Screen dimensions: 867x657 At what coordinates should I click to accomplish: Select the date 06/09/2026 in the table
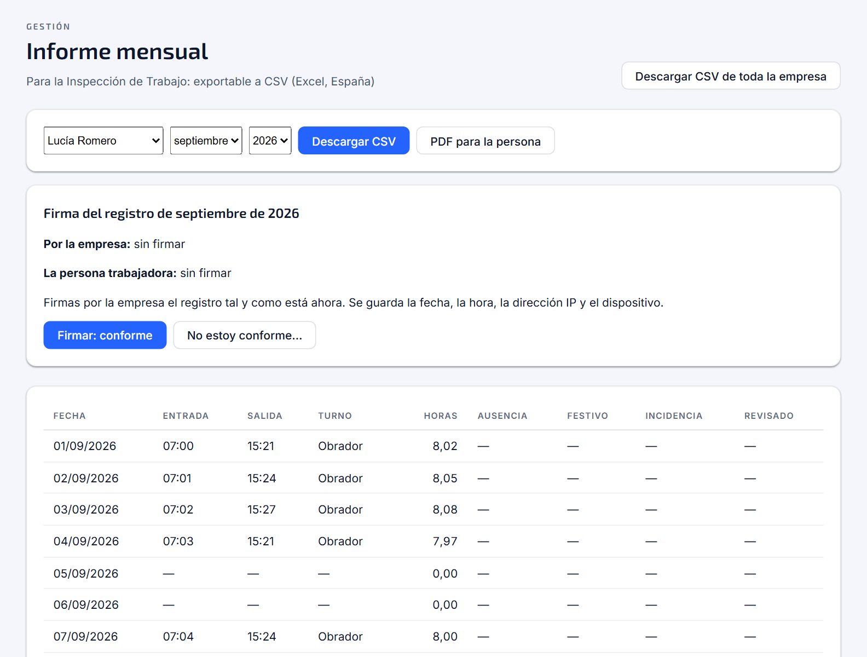pyautogui.click(x=86, y=605)
